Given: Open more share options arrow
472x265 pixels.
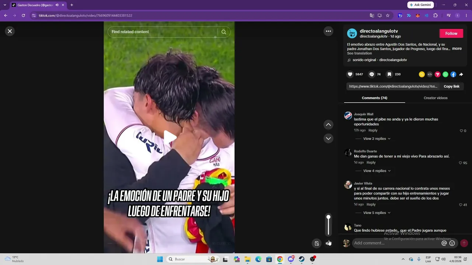Looking at the screenshot, I should click(x=461, y=74).
